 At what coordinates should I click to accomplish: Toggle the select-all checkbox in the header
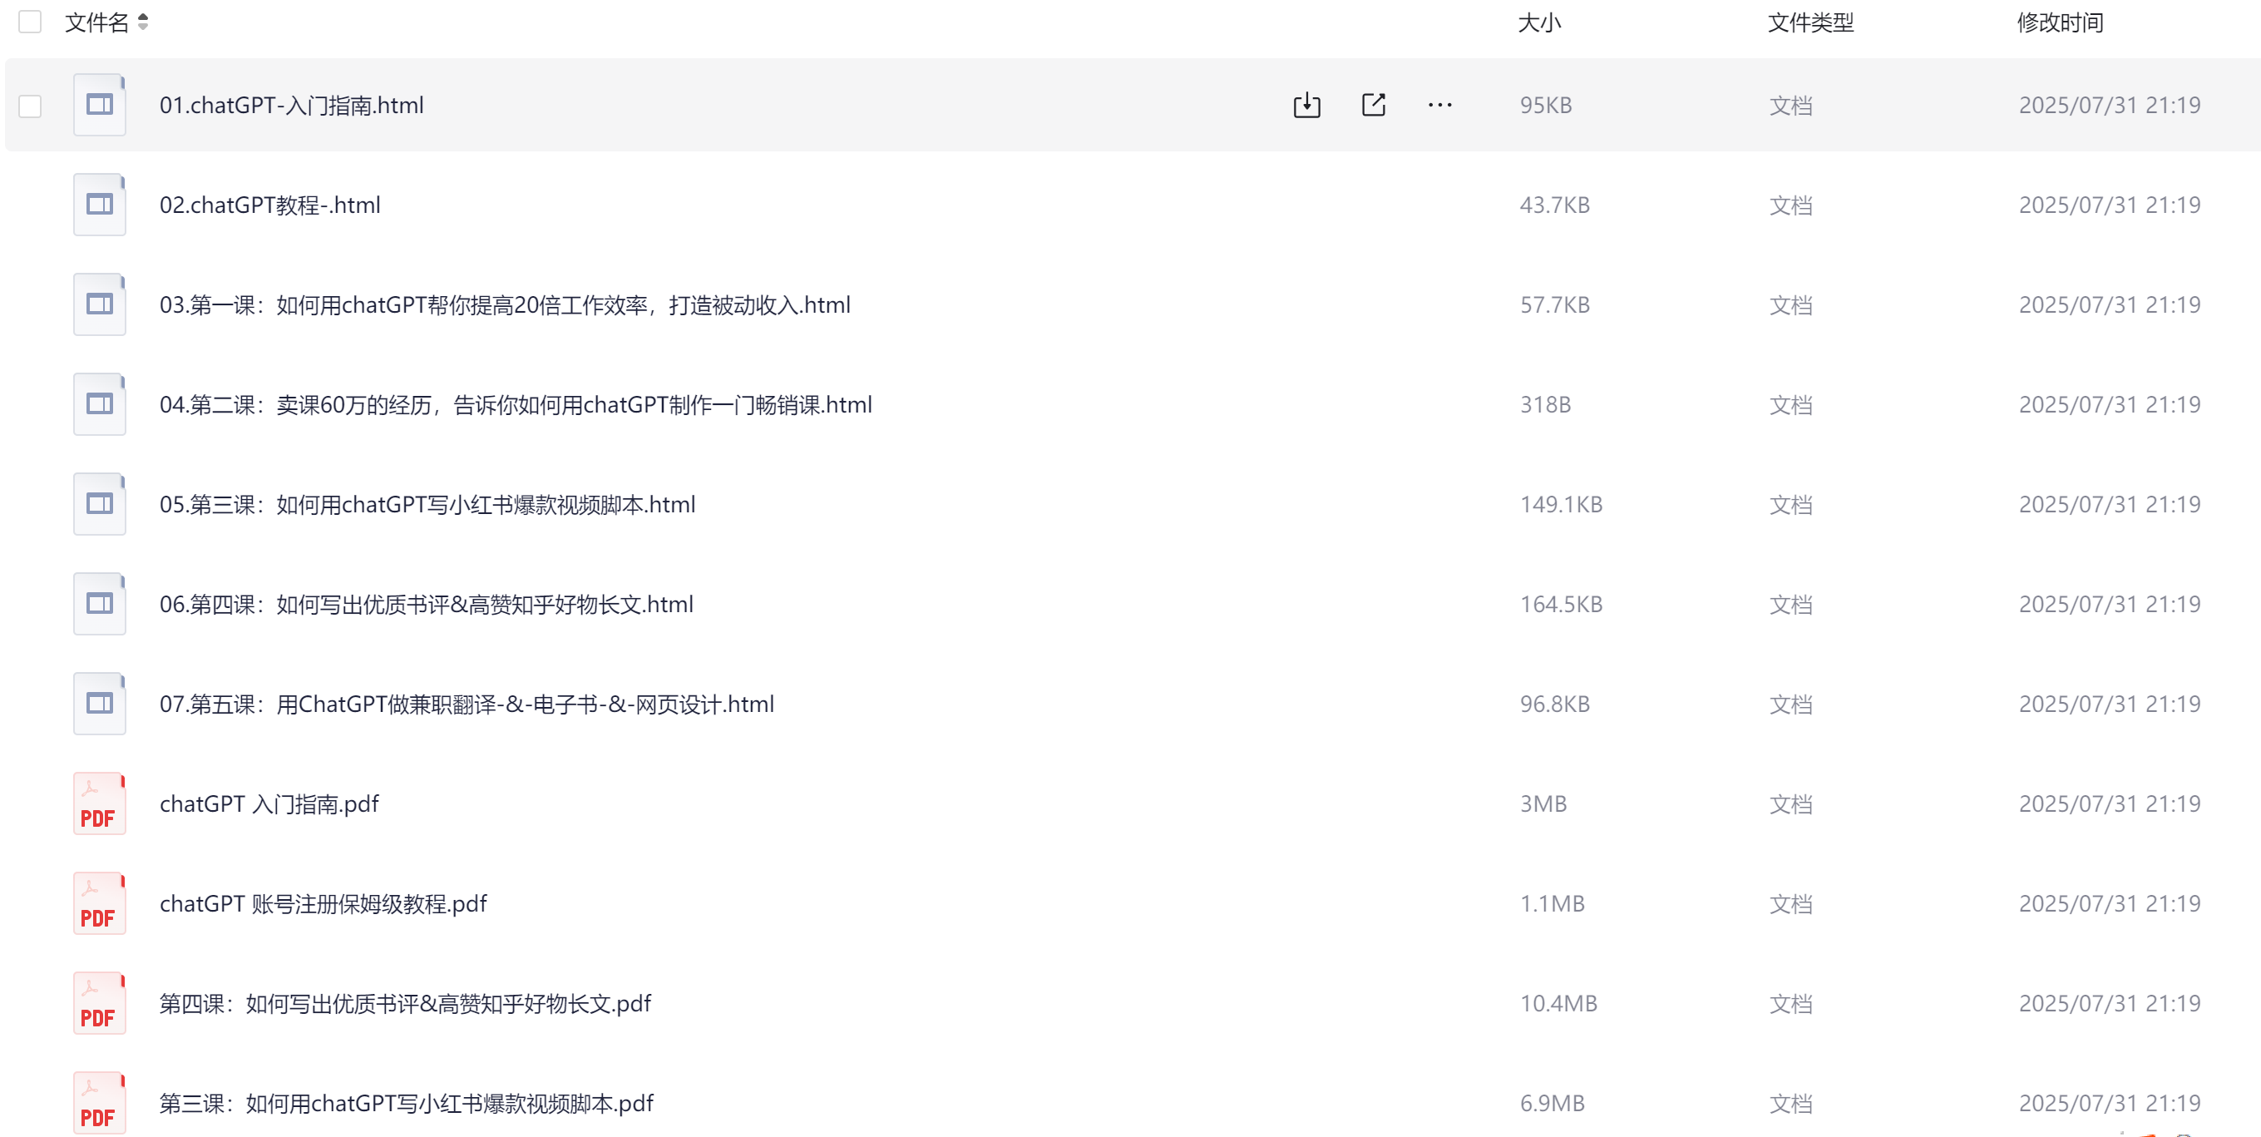coord(30,22)
